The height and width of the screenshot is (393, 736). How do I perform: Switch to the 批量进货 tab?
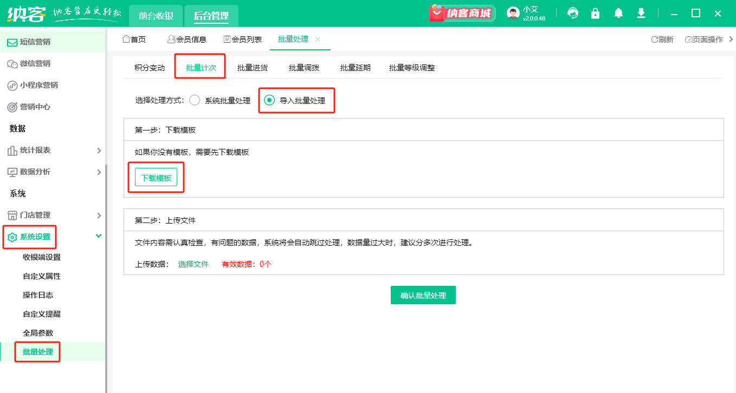(252, 68)
